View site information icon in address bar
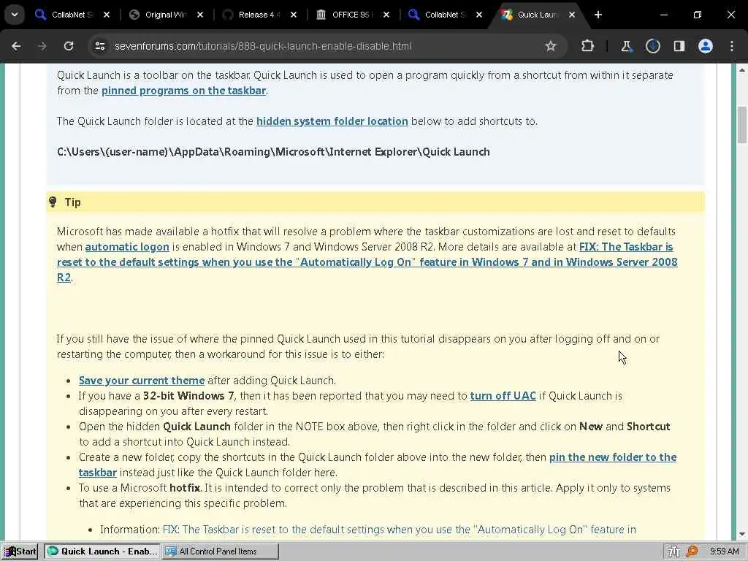The height and width of the screenshot is (561, 748). coord(99,46)
